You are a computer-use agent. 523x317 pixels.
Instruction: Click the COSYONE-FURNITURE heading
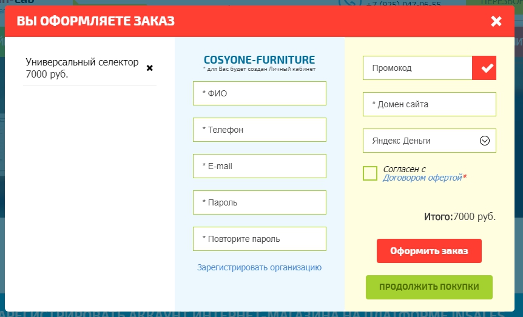click(x=259, y=59)
